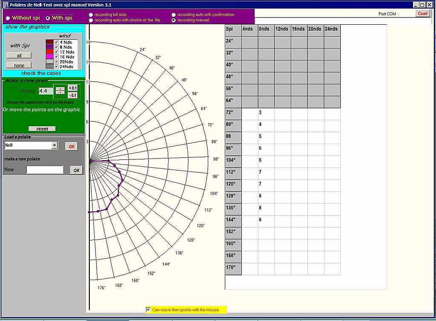436x321 pixels.
Task: Click the dark red 4 Nds color swatch
Action: pyautogui.click(x=49, y=42)
